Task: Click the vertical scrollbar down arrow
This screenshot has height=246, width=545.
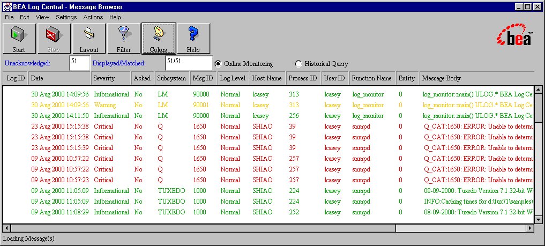Action: pos(539,219)
